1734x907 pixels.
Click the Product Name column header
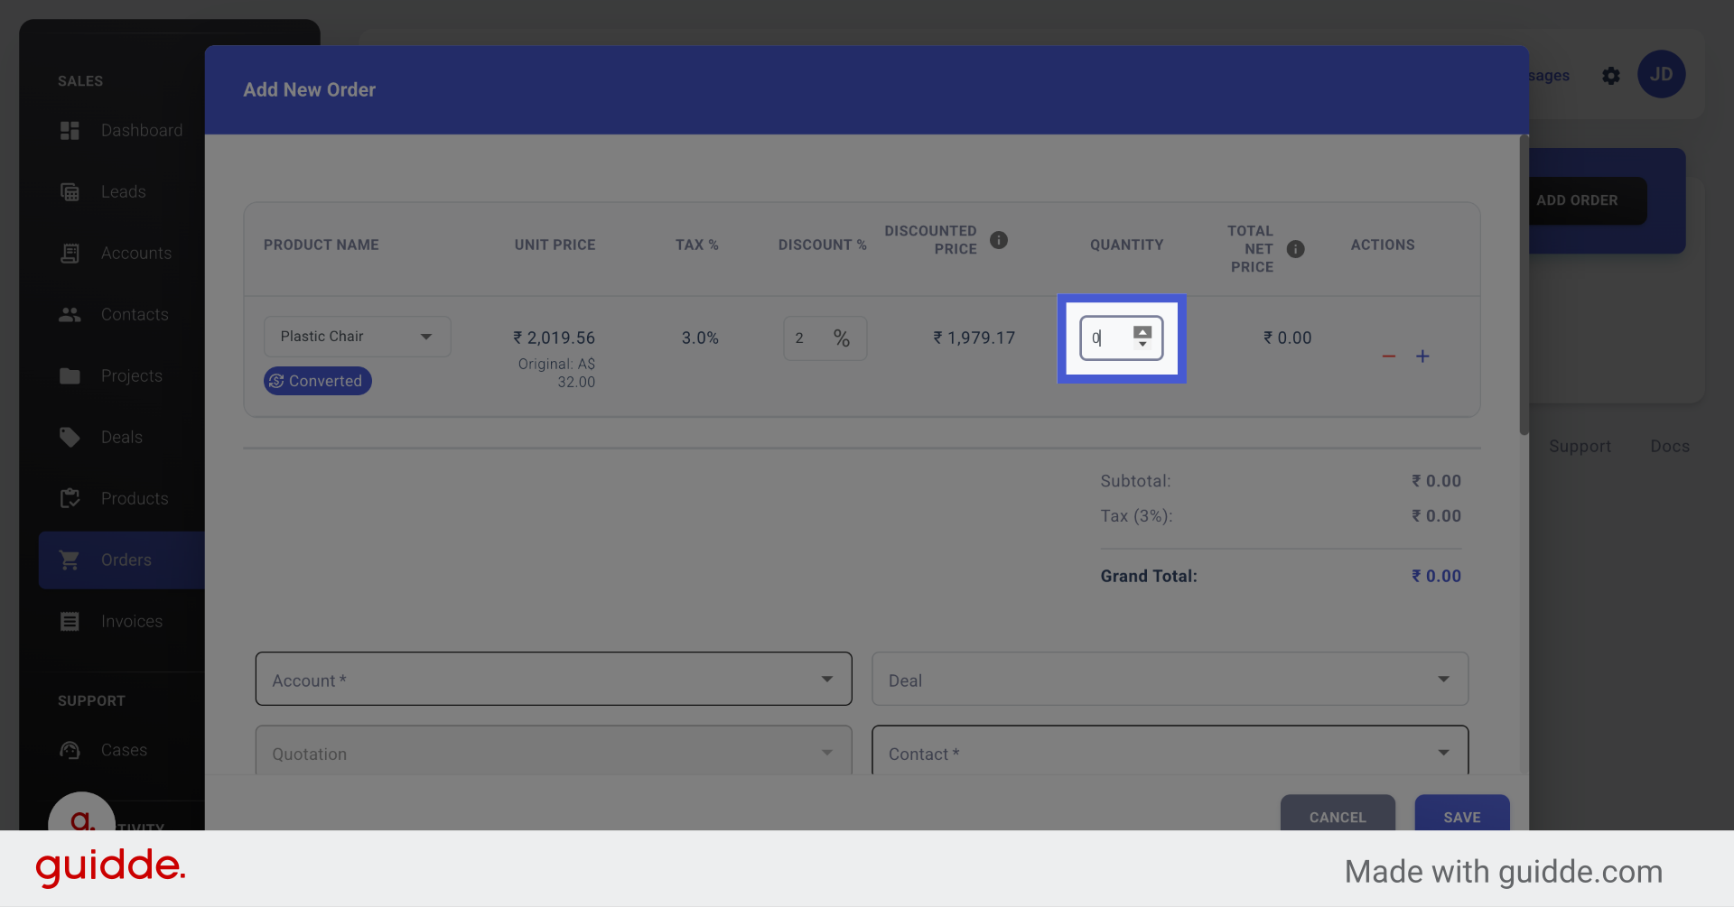[x=322, y=245]
